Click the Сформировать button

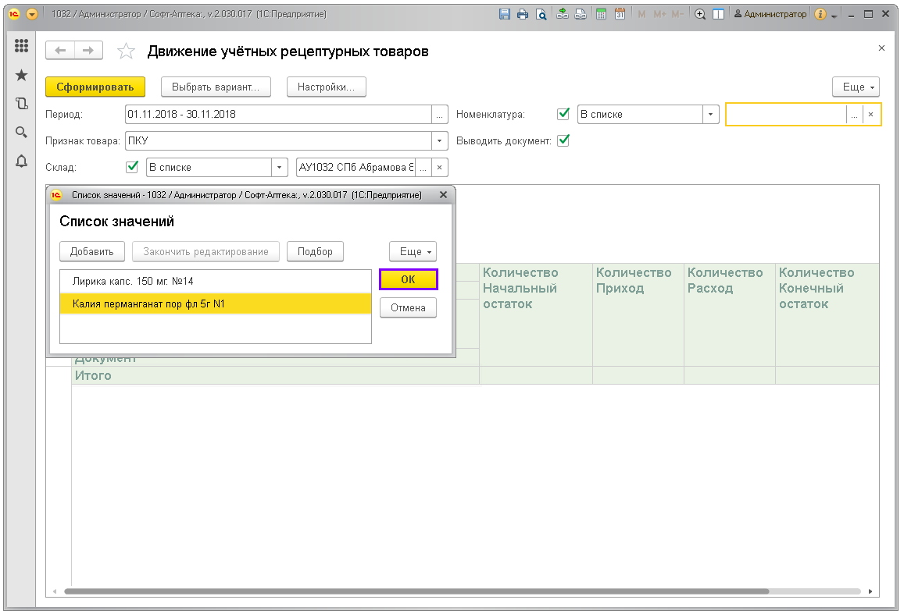pyautogui.click(x=95, y=87)
